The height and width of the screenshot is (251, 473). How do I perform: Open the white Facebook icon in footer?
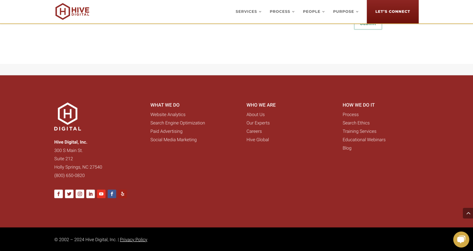tap(59, 194)
